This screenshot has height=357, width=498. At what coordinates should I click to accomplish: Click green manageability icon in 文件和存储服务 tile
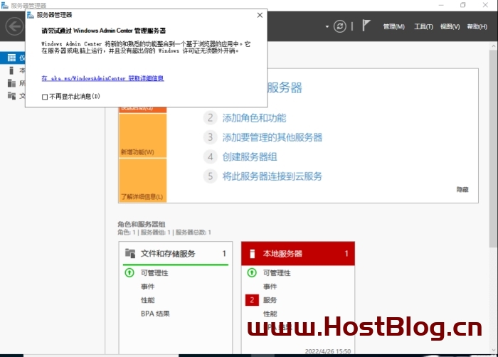129,272
